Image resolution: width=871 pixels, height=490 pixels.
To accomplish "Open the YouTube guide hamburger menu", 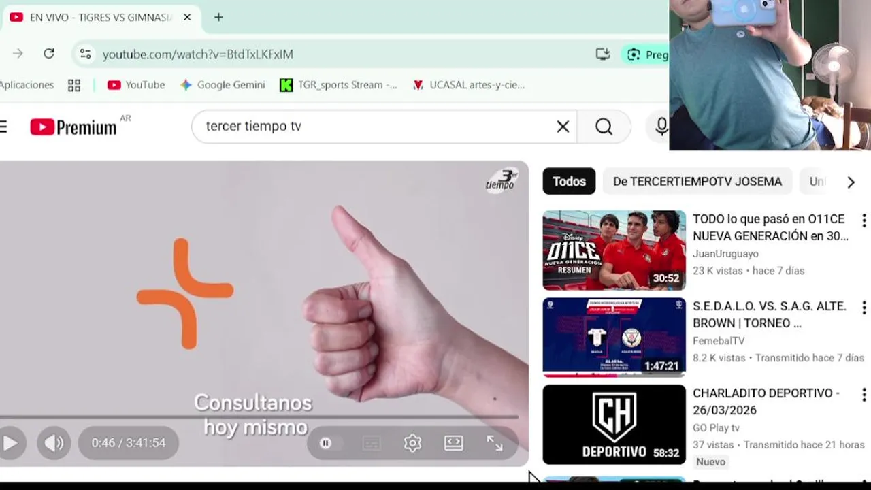I will click(3, 127).
